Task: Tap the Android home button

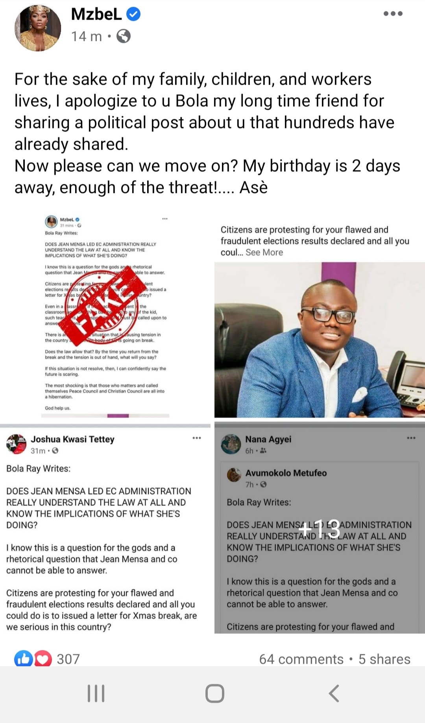Action: point(215,693)
